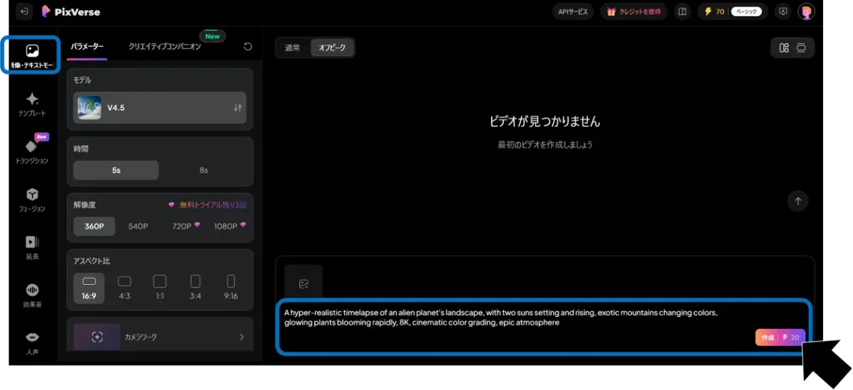Select the 8s duration option
The image size is (853, 390).
coord(203,170)
